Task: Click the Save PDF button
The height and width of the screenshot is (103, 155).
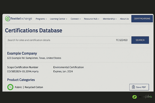Action: tap(139, 87)
